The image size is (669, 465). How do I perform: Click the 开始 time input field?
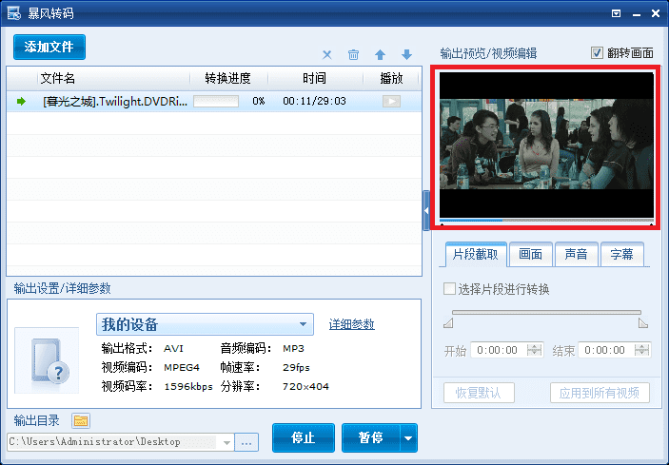[x=499, y=350]
